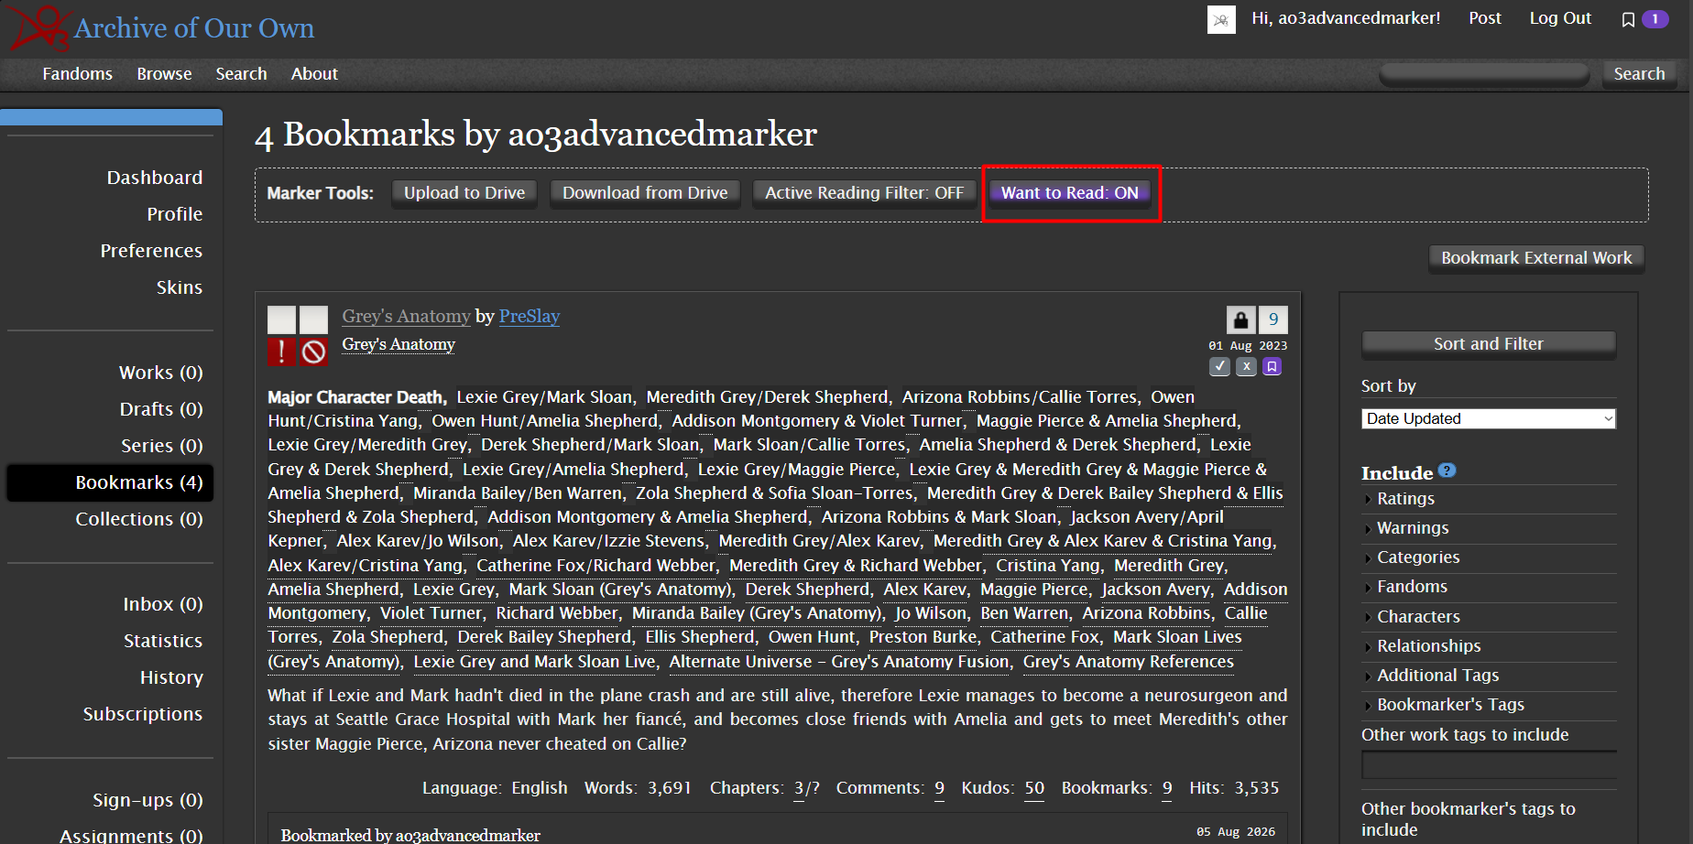Open the private bookmark lock icon
This screenshot has width=1693, height=844.
[1240, 319]
